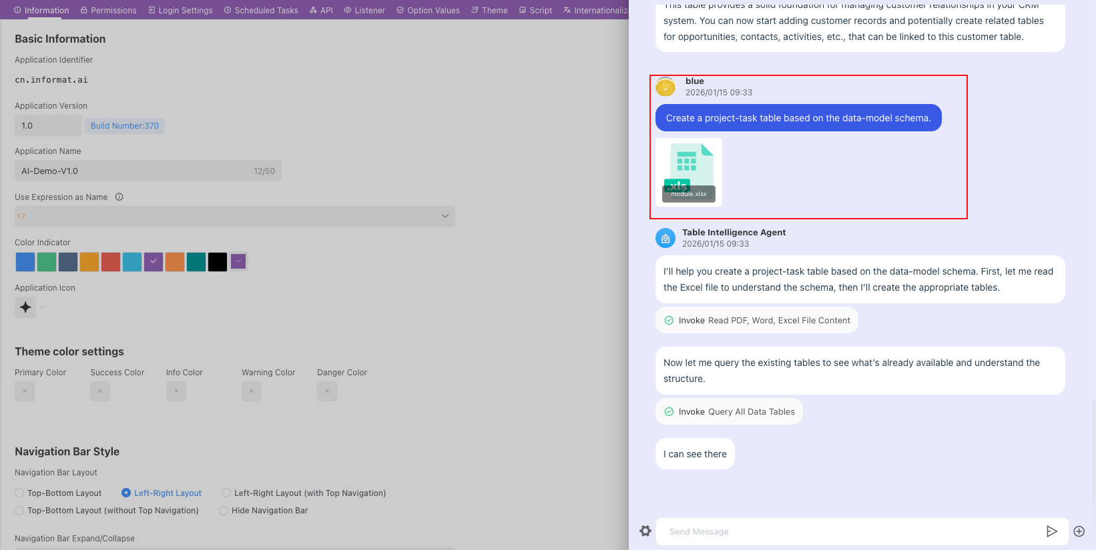
Task: Select the black color indicator swatch
Action: pos(218,262)
